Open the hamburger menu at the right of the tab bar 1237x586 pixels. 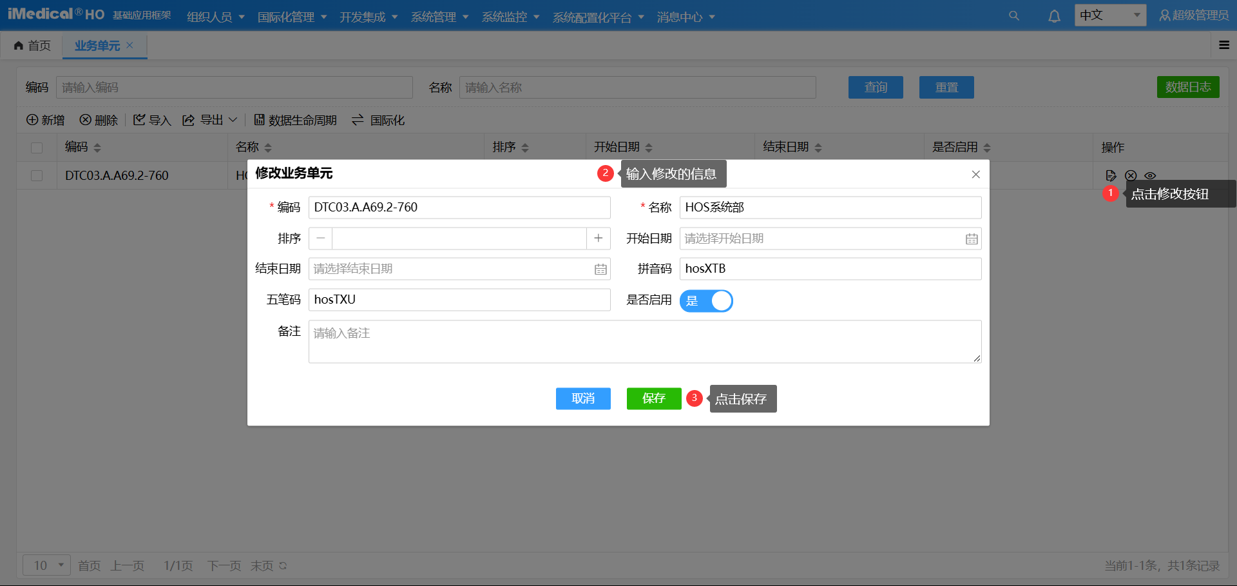pos(1224,45)
